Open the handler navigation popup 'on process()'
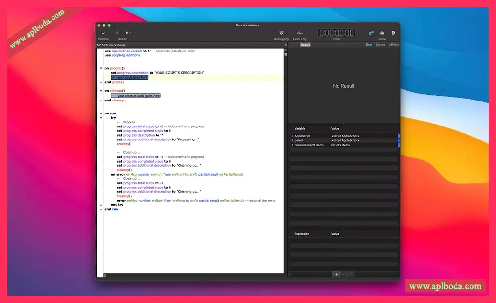The width and height of the screenshot is (496, 303). click(x=117, y=45)
